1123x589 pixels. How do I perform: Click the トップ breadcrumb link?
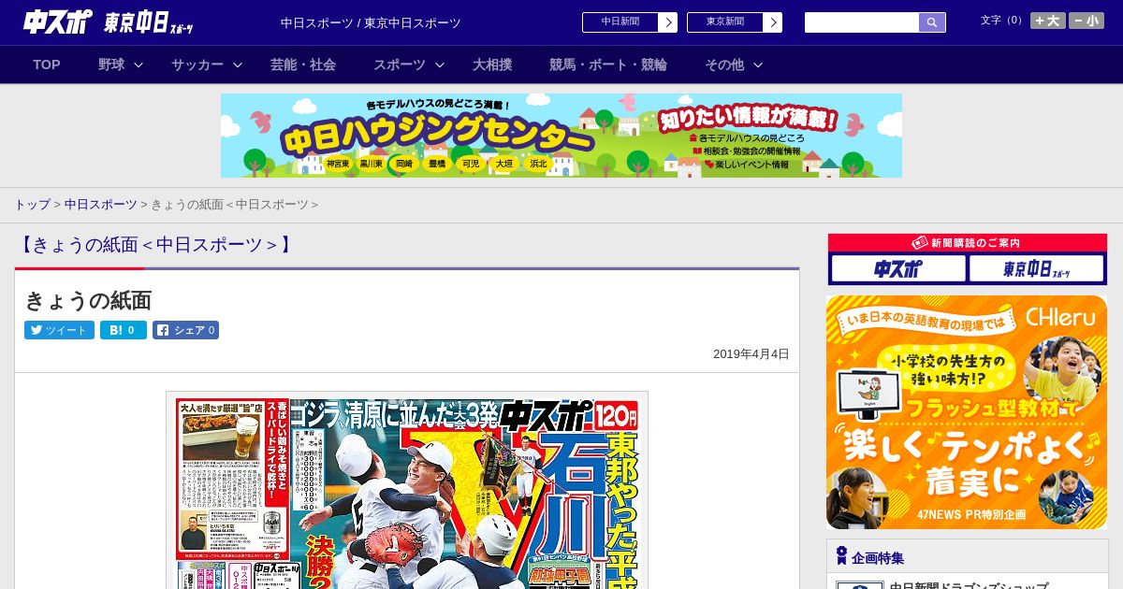32,205
